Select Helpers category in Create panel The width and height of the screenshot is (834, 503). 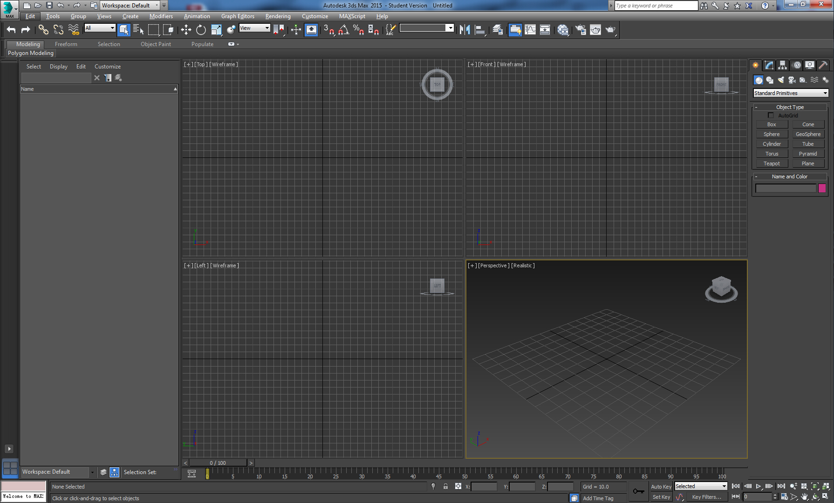pyautogui.click(x=803, y=80)
